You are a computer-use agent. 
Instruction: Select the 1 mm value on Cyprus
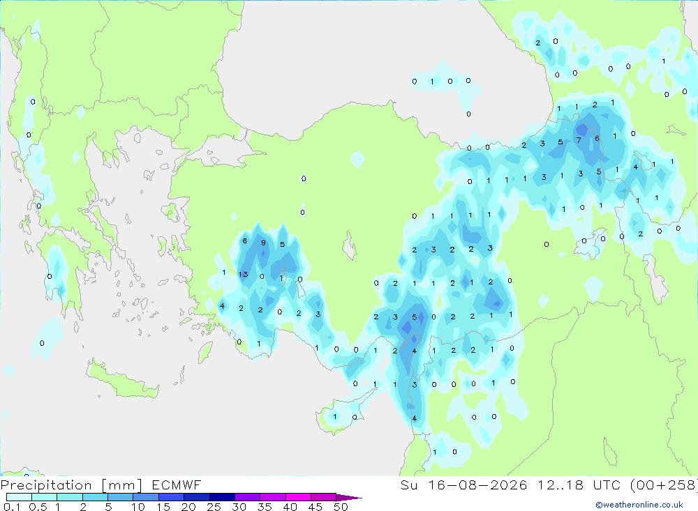tap(335, 417)
